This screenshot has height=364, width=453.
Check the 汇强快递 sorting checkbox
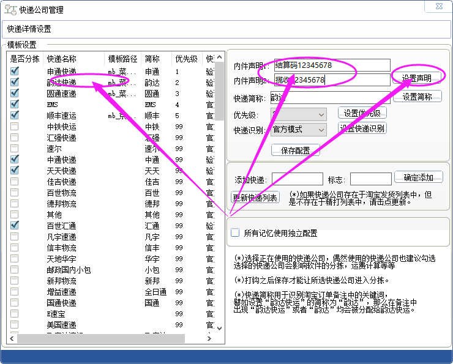pyautogui.click(x=15, y=137)
